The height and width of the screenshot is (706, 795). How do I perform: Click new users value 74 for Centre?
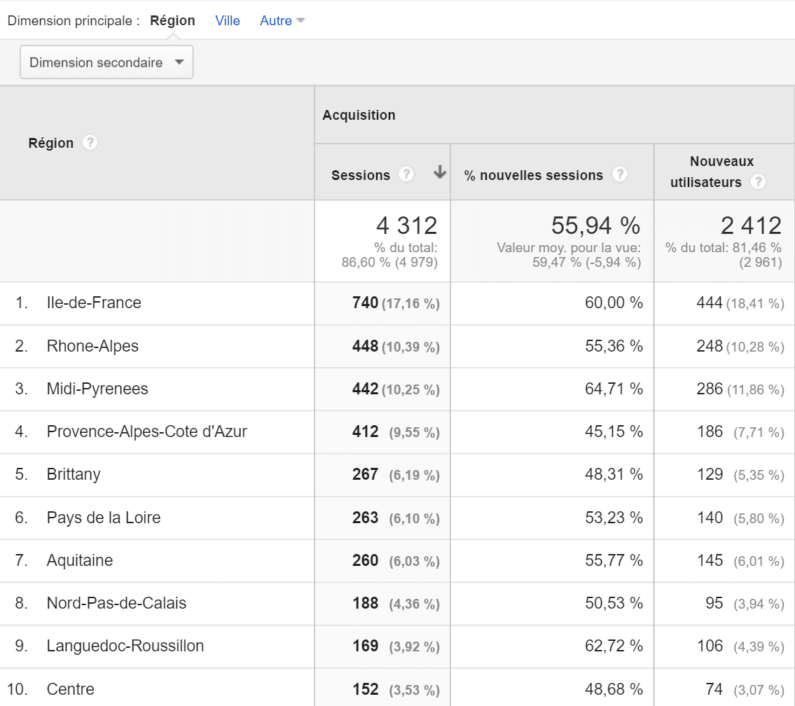coord(714,689)
